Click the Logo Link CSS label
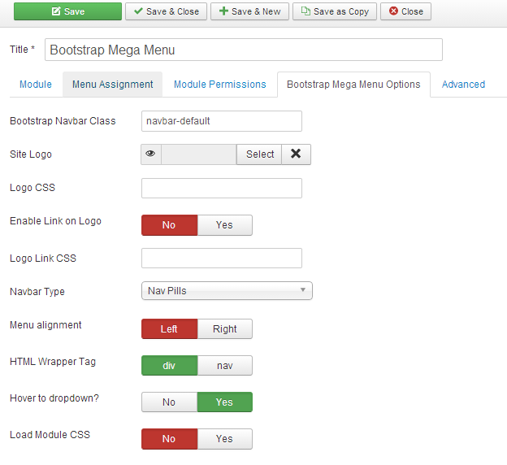 tap(43, 259)
